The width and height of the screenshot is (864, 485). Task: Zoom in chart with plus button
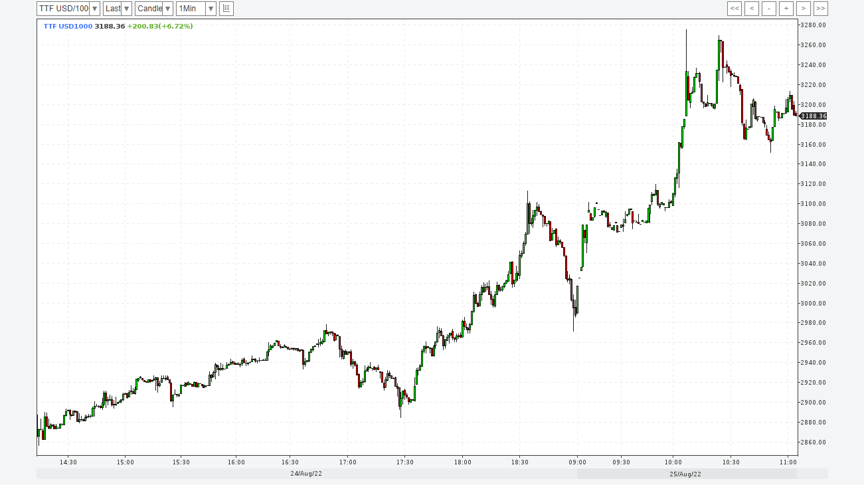pos(786,9)
